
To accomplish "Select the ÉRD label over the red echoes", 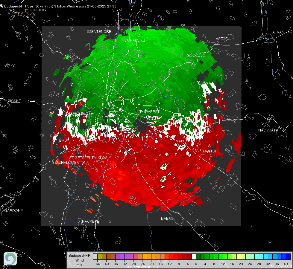I will click(x=63, y=140).
